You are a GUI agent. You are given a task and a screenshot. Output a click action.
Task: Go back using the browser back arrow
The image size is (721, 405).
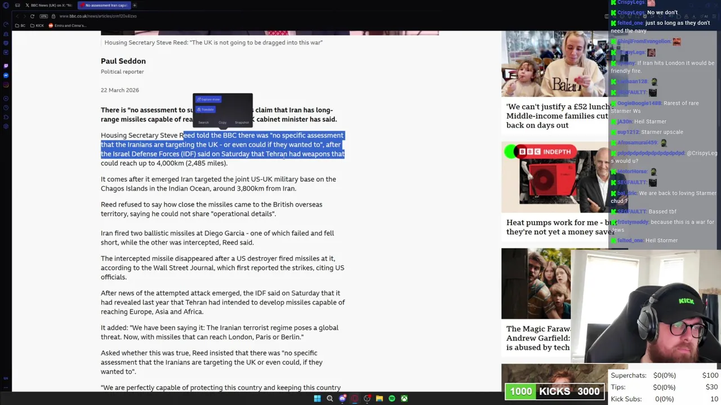tap(17, 16)
